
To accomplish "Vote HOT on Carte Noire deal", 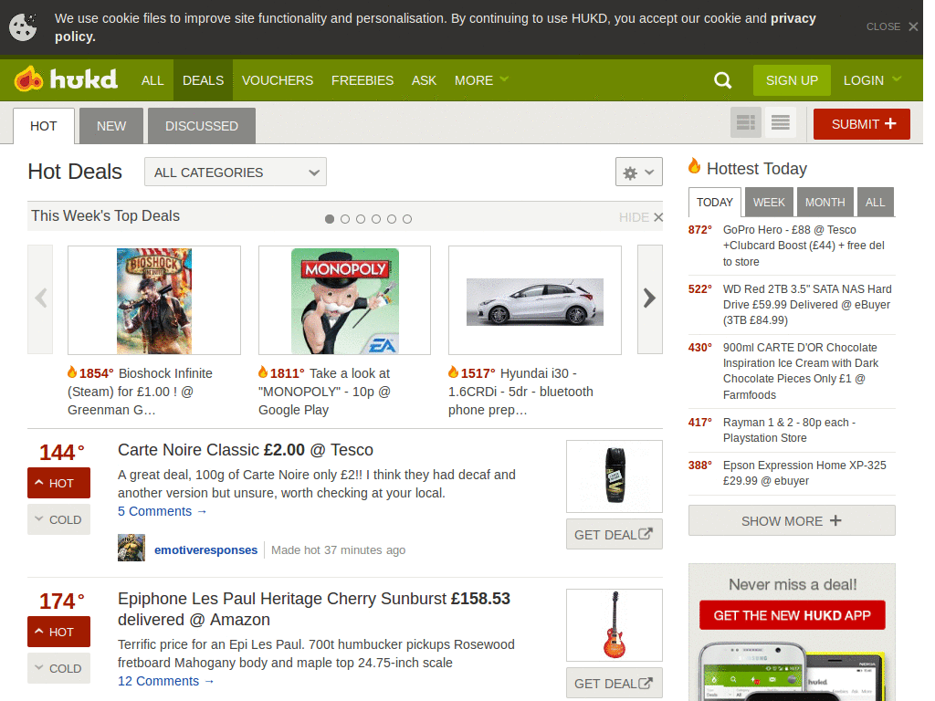I will coord(59,483).
